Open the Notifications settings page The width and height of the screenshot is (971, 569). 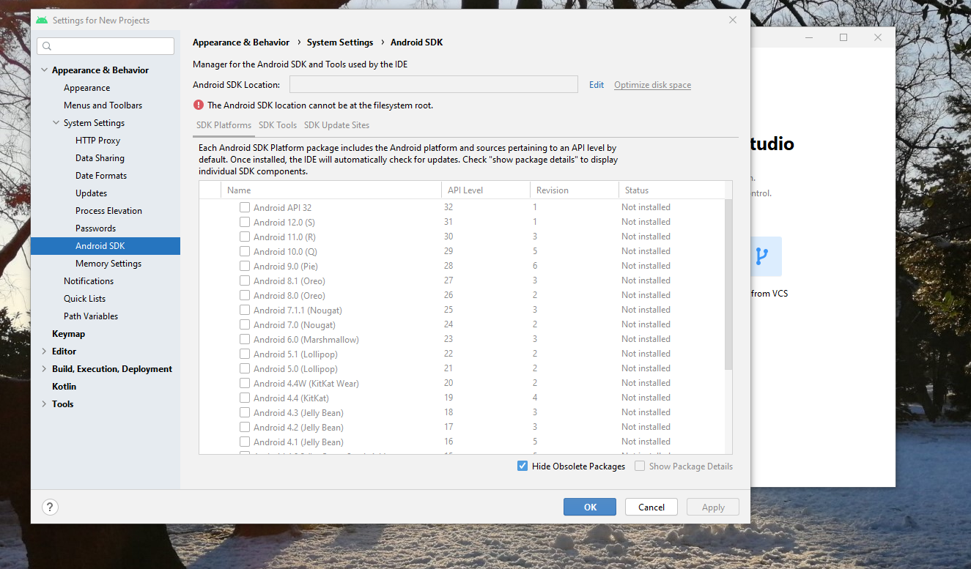[89, 281]
